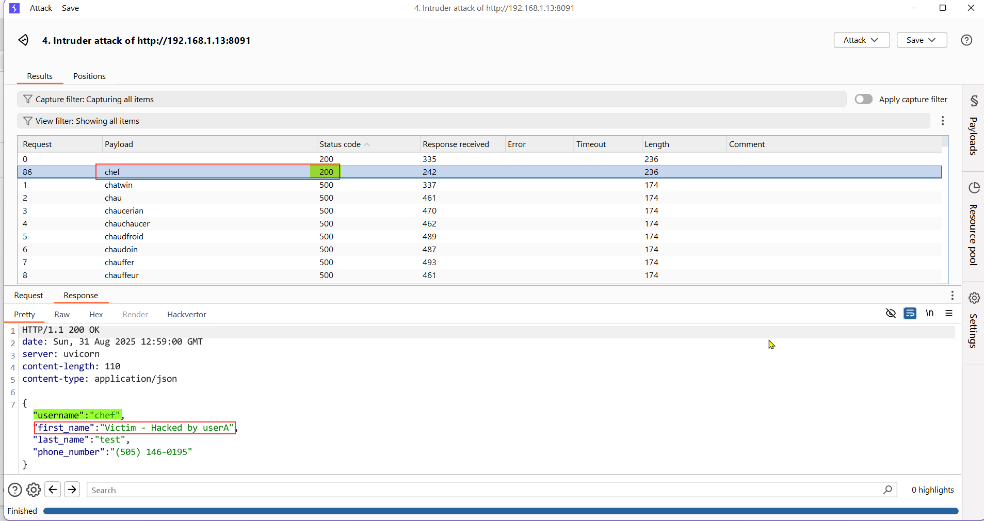Select the chauchaucer payload row
Viewport: 984px width, 521px height.
pos(479,223)
